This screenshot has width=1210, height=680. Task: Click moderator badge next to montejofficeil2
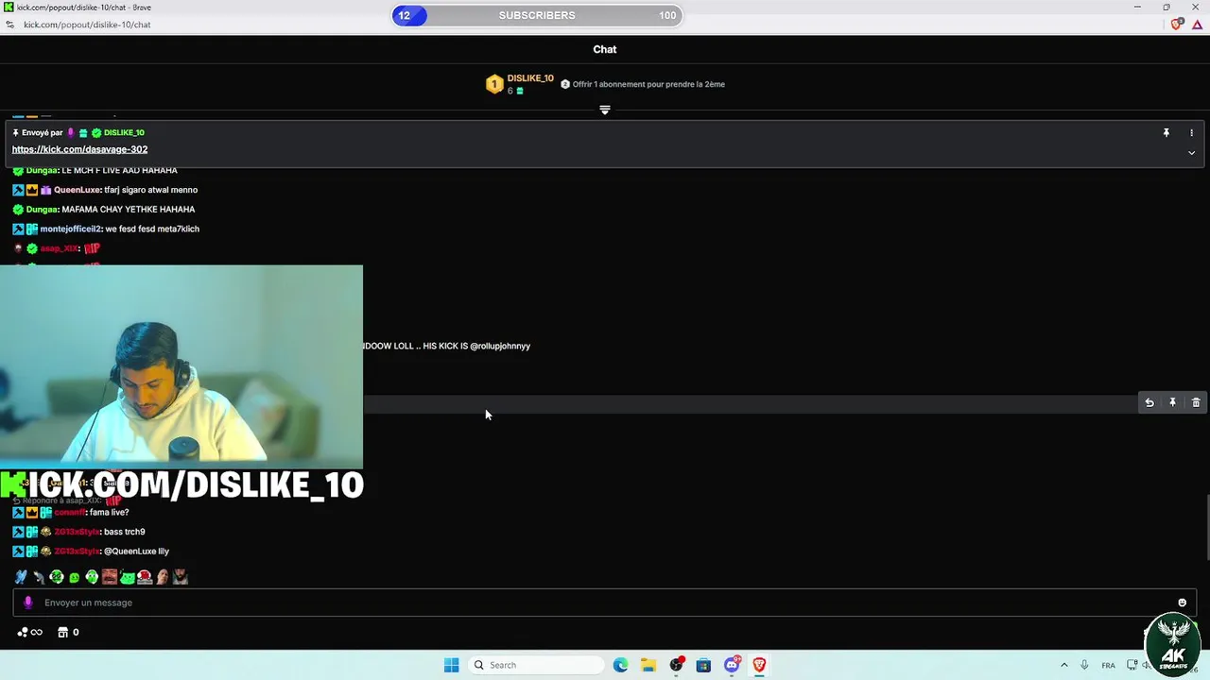[x=18, y=229]
